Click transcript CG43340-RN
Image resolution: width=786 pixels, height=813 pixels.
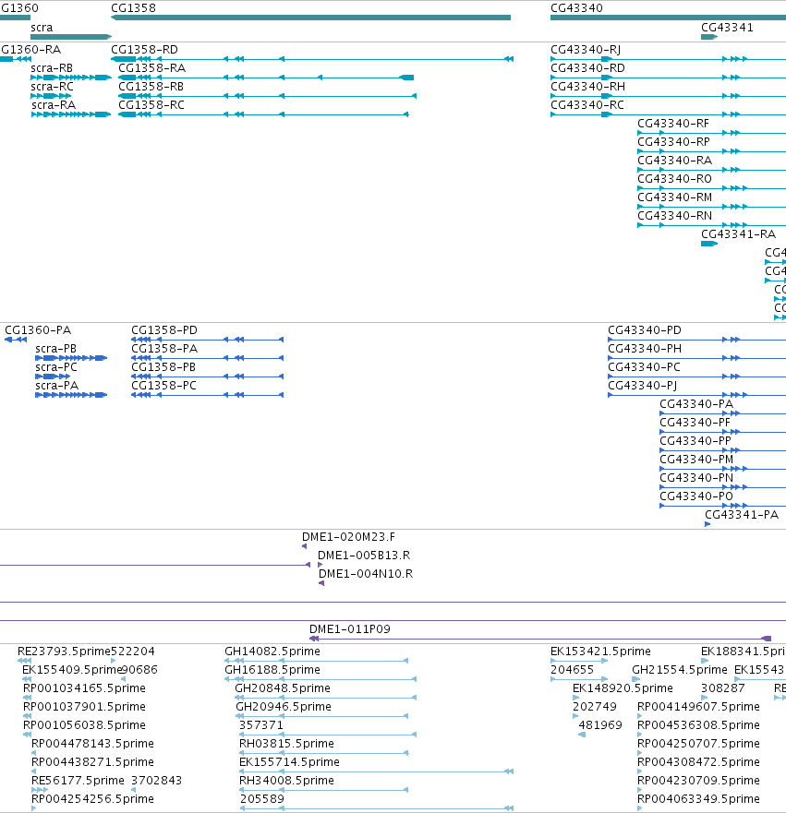pyautogui.click(x=674, y=216)
